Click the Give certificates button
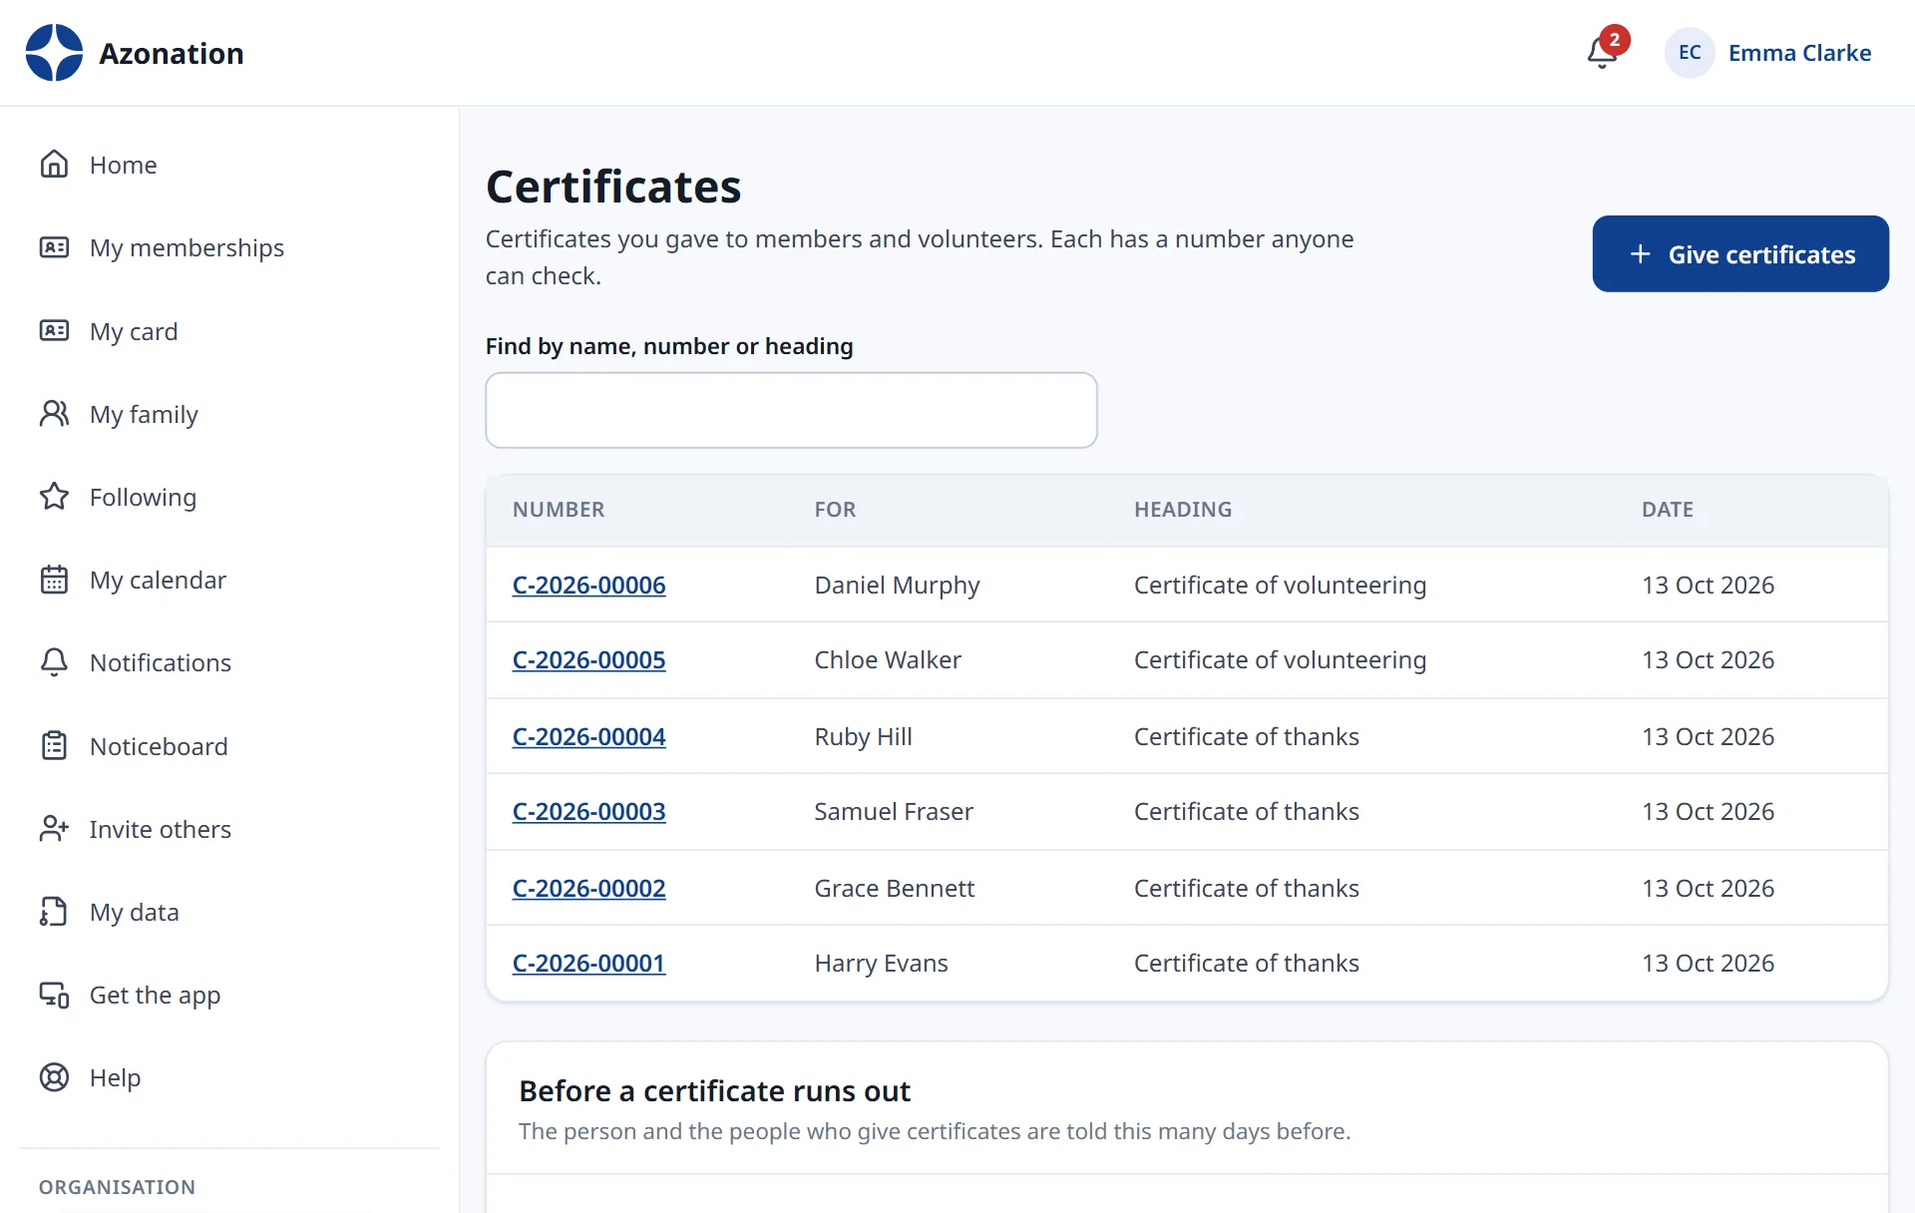Viewport: 1915px width, 1213px height. 1739,253
